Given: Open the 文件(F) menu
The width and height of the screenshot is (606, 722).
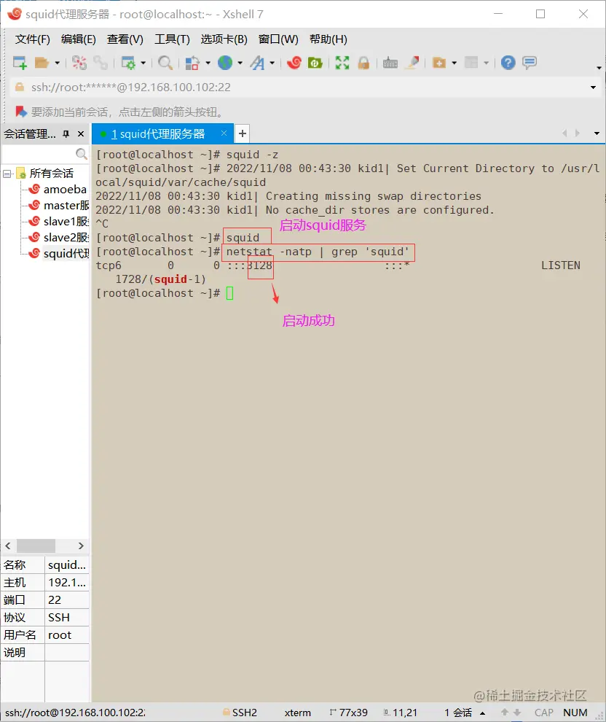Looking at the screenshot, I should click(x=33, y=39).
